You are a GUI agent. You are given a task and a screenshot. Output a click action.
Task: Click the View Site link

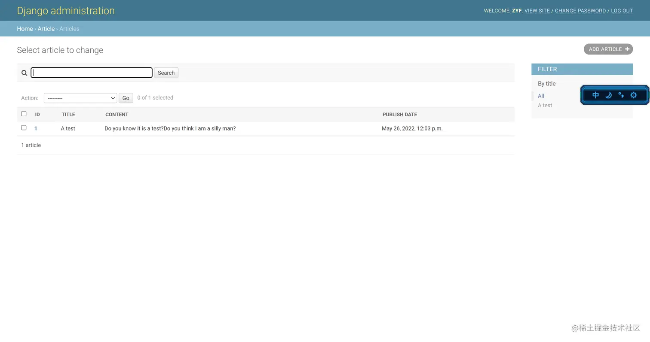(537, 11)
